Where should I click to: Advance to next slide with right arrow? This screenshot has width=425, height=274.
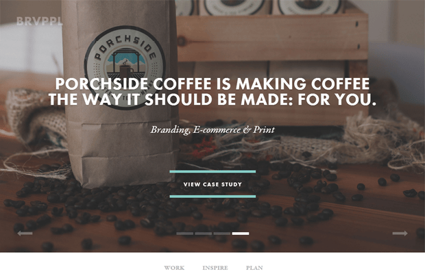coord(400,233)
